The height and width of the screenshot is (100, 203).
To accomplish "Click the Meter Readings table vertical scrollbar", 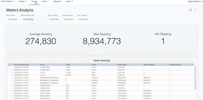I will coord(195,78).
